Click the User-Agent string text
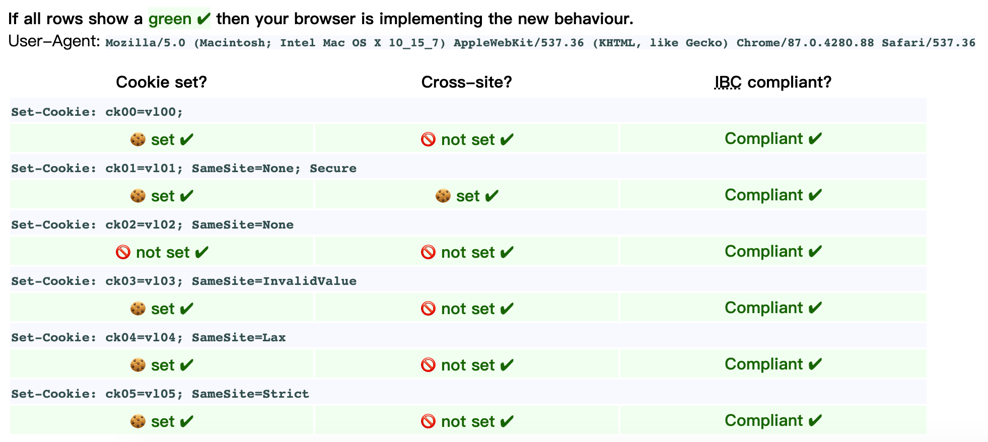Image resolution: width=988 pixels, height=442 pixels. tap(540, 43)
